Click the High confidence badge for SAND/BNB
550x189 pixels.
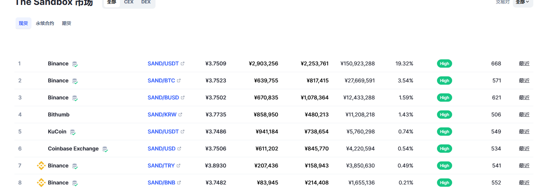coord(444,183)
